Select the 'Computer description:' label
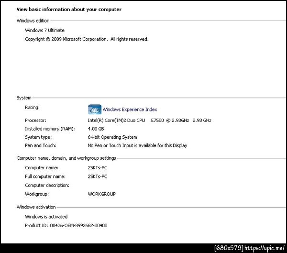 tap(47, 186)
